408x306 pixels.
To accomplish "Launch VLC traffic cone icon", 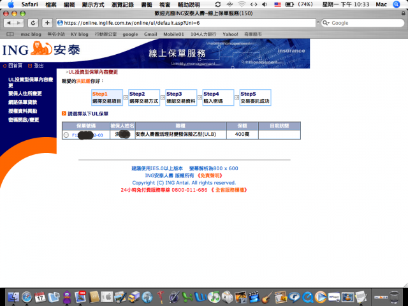I will (347, 297).
